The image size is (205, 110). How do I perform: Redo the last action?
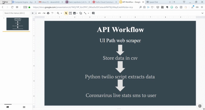point(44,13)
